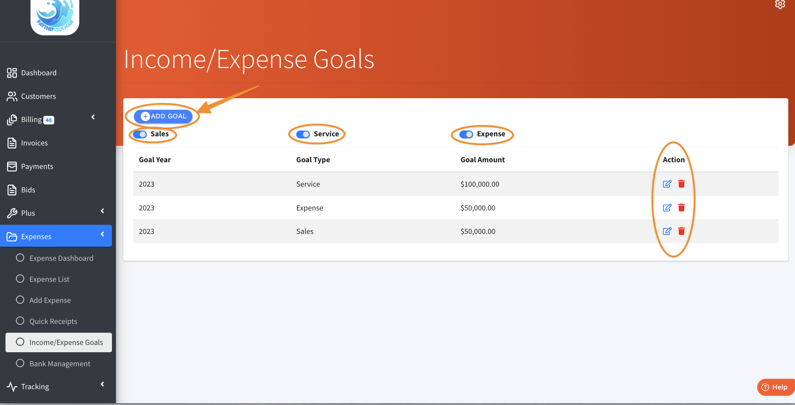This screenshot has width=795, height=405.
Task: Click the Goal Amount column header
Action: (x=482, y=159)
